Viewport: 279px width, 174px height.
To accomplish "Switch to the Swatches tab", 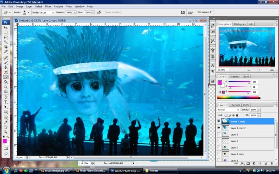I will [234, 77].
